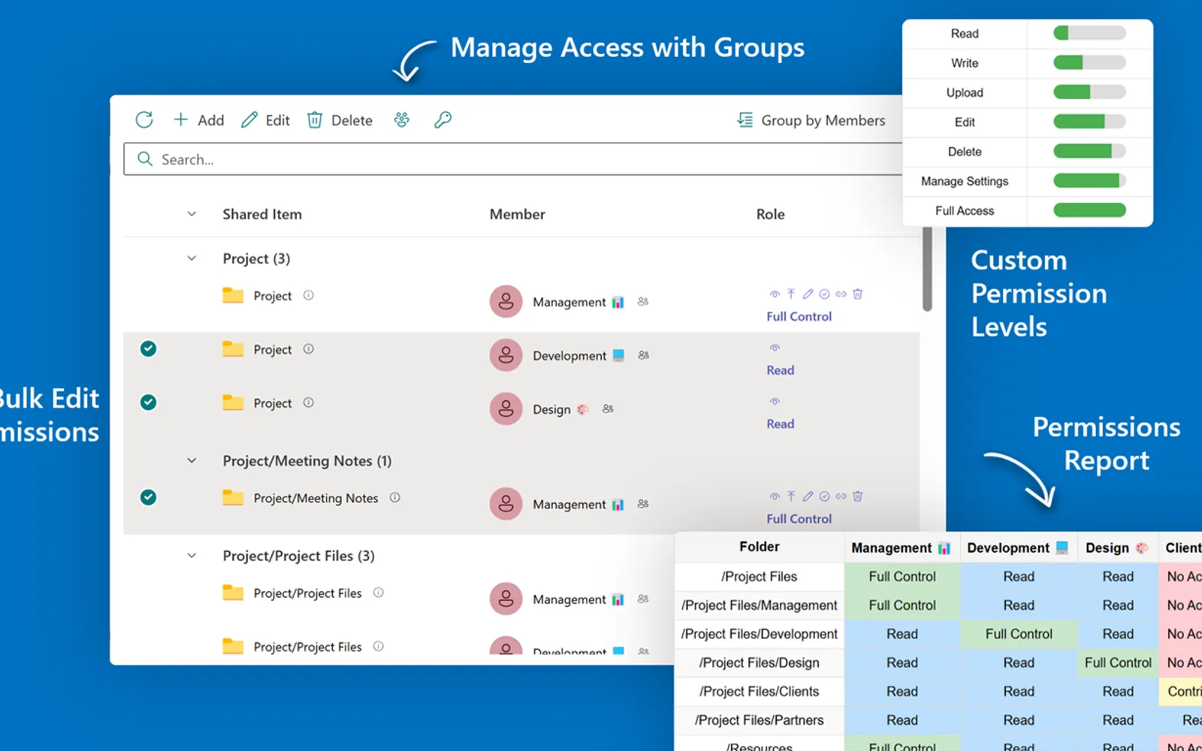Click Development member avatar

tap(506, 355)
